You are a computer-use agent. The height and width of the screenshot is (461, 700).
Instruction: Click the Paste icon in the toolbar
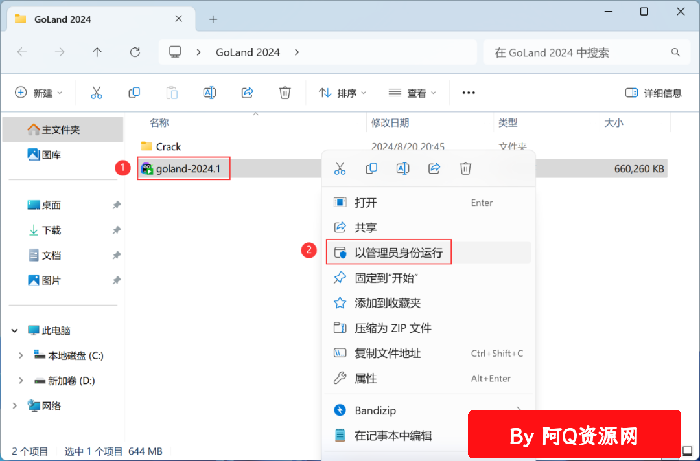(x=172, y=93)
